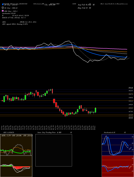Click the ADX (MGR) values line

pyautogui.click(x=19, y=22)
